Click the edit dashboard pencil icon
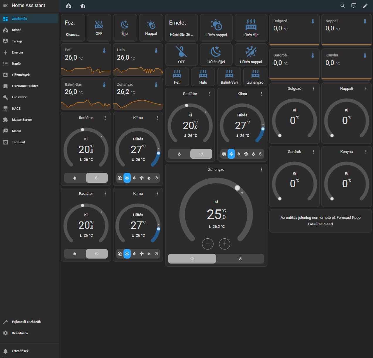The image size is (373, 358). [365, 6]
